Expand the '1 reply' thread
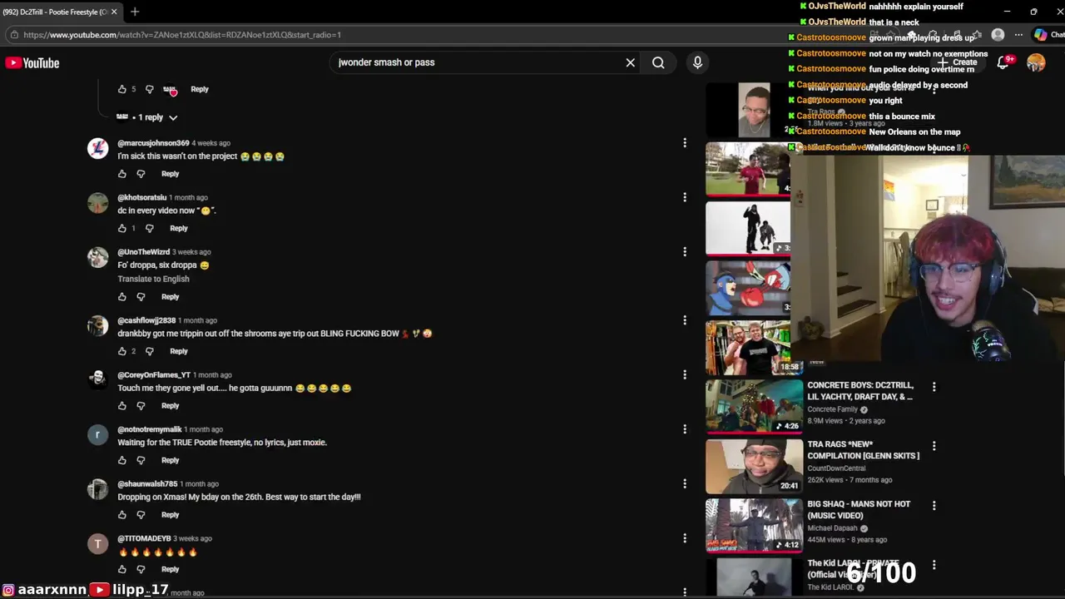 click(148, 117)
